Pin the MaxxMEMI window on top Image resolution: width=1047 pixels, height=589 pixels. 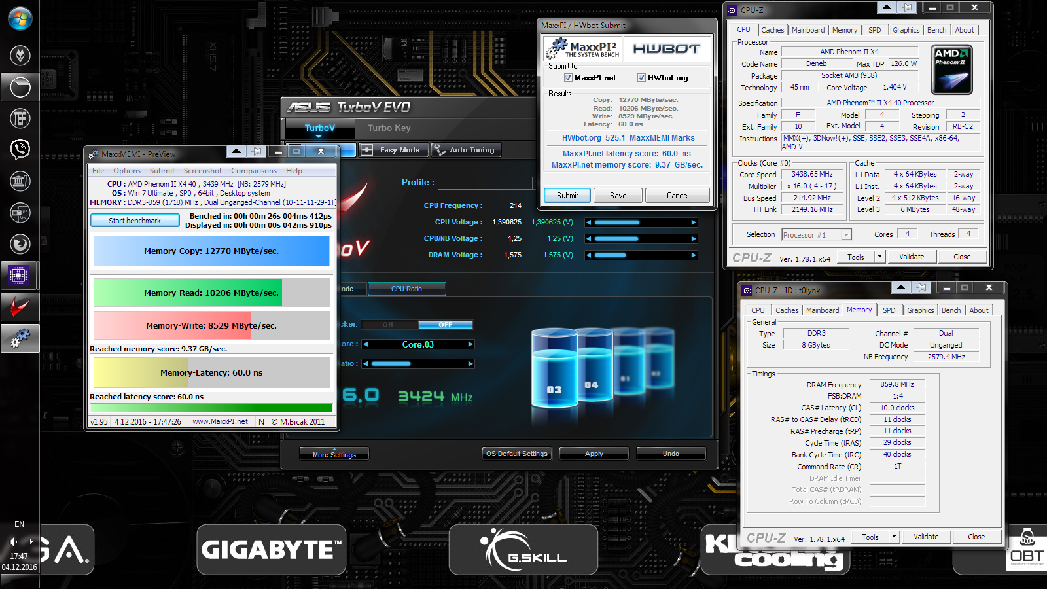(257, 151)
